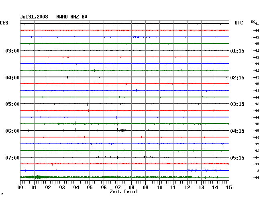Click the 05:15 UTC time label
261x198 pixels.
point(237,158)
